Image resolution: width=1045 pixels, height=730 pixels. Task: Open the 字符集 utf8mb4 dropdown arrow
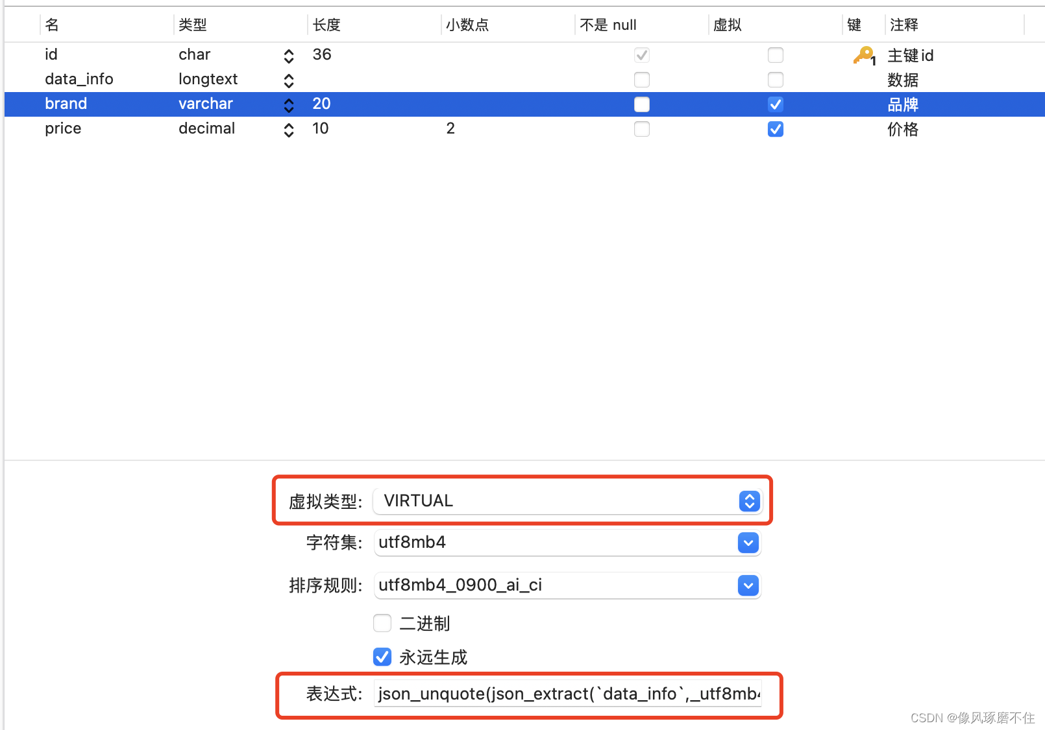[748, 543]
